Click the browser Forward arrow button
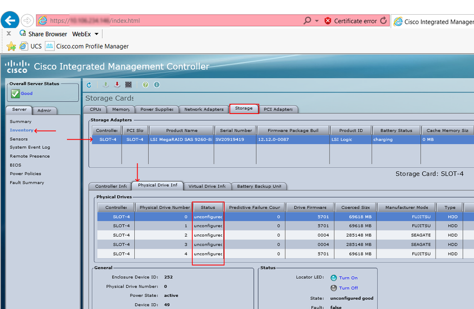This screenshot has width=474, height=309. (28, 20)
